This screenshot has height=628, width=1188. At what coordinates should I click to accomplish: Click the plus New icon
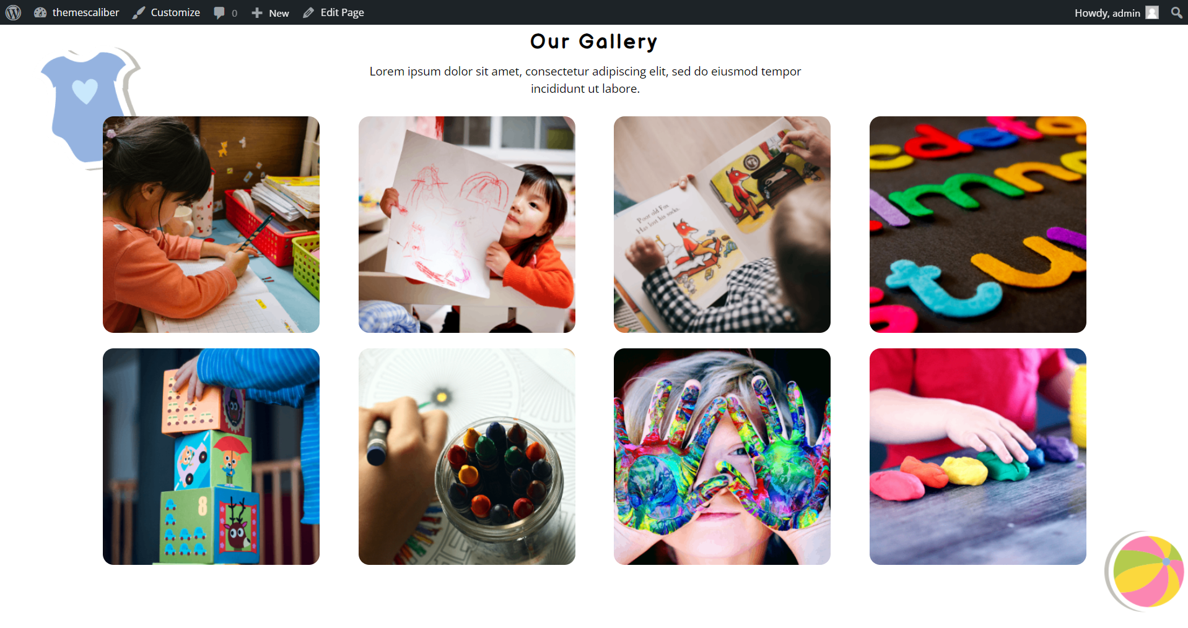257,12
